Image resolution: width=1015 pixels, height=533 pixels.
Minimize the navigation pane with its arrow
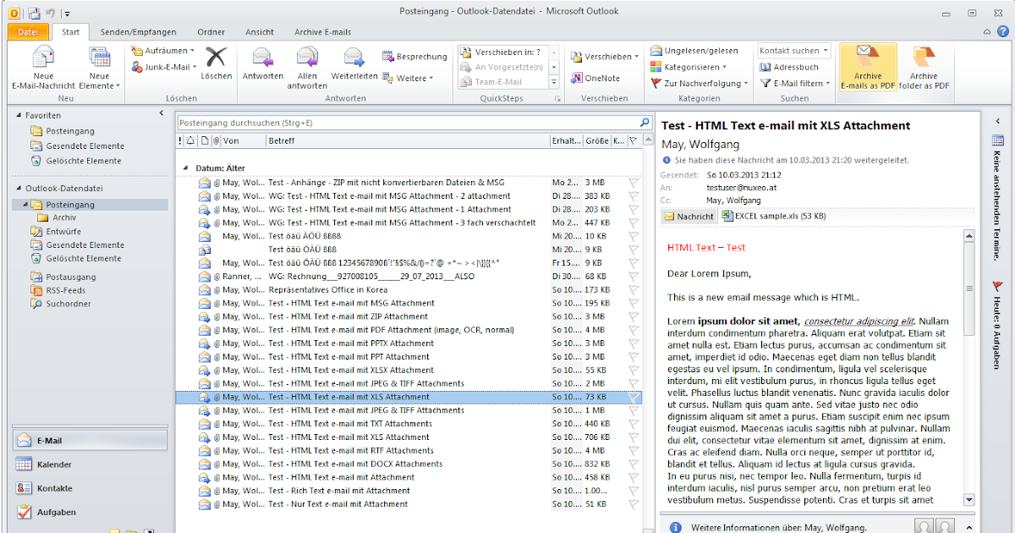click(x=162, y=113)
